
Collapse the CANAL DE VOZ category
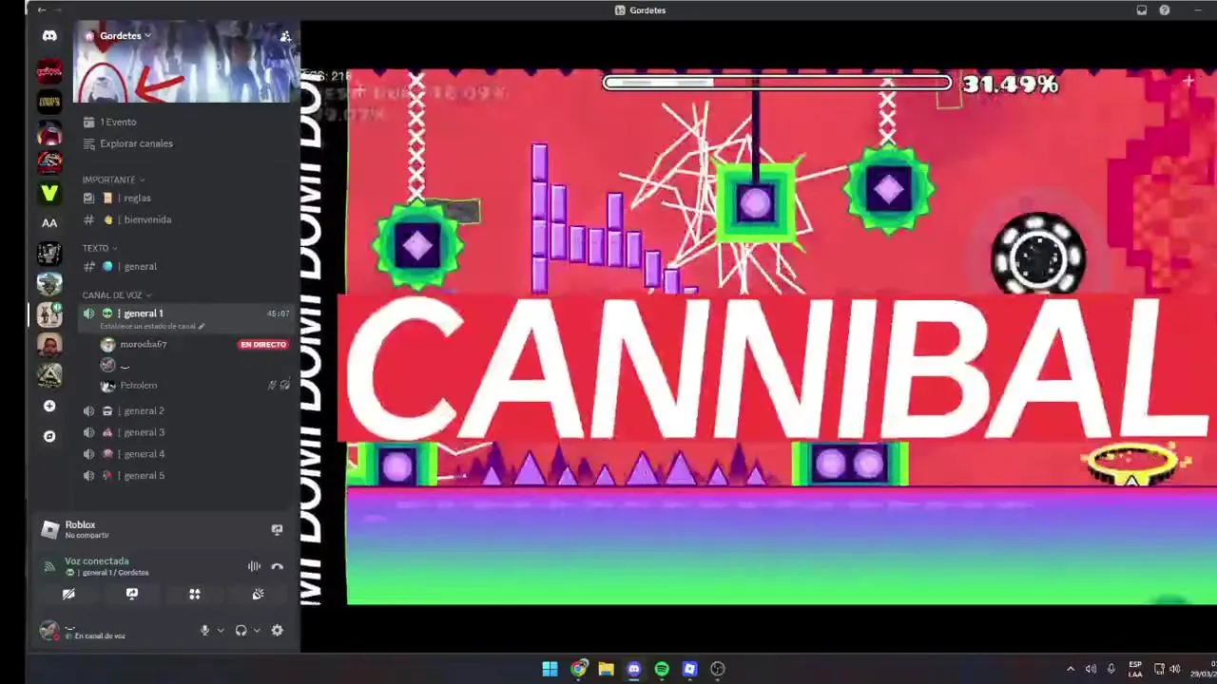click(x=117, y=295)
